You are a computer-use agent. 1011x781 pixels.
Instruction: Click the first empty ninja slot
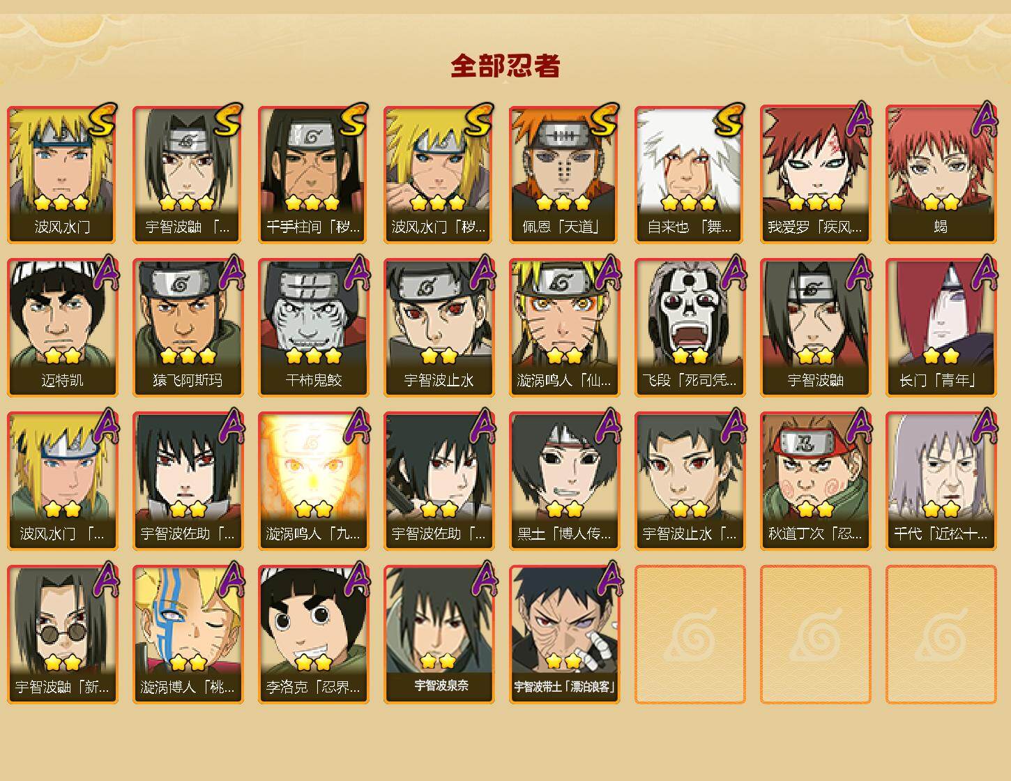[690, 634]
